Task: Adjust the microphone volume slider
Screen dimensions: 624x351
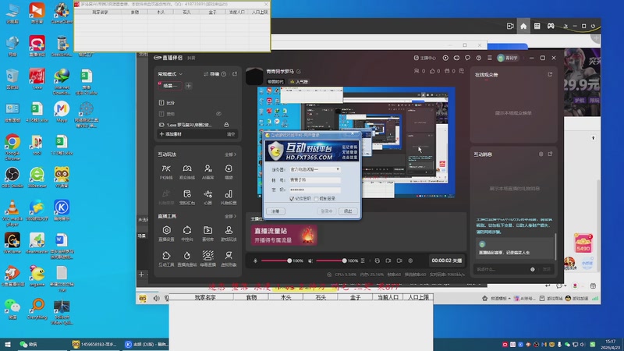Action: coord(276,261)
